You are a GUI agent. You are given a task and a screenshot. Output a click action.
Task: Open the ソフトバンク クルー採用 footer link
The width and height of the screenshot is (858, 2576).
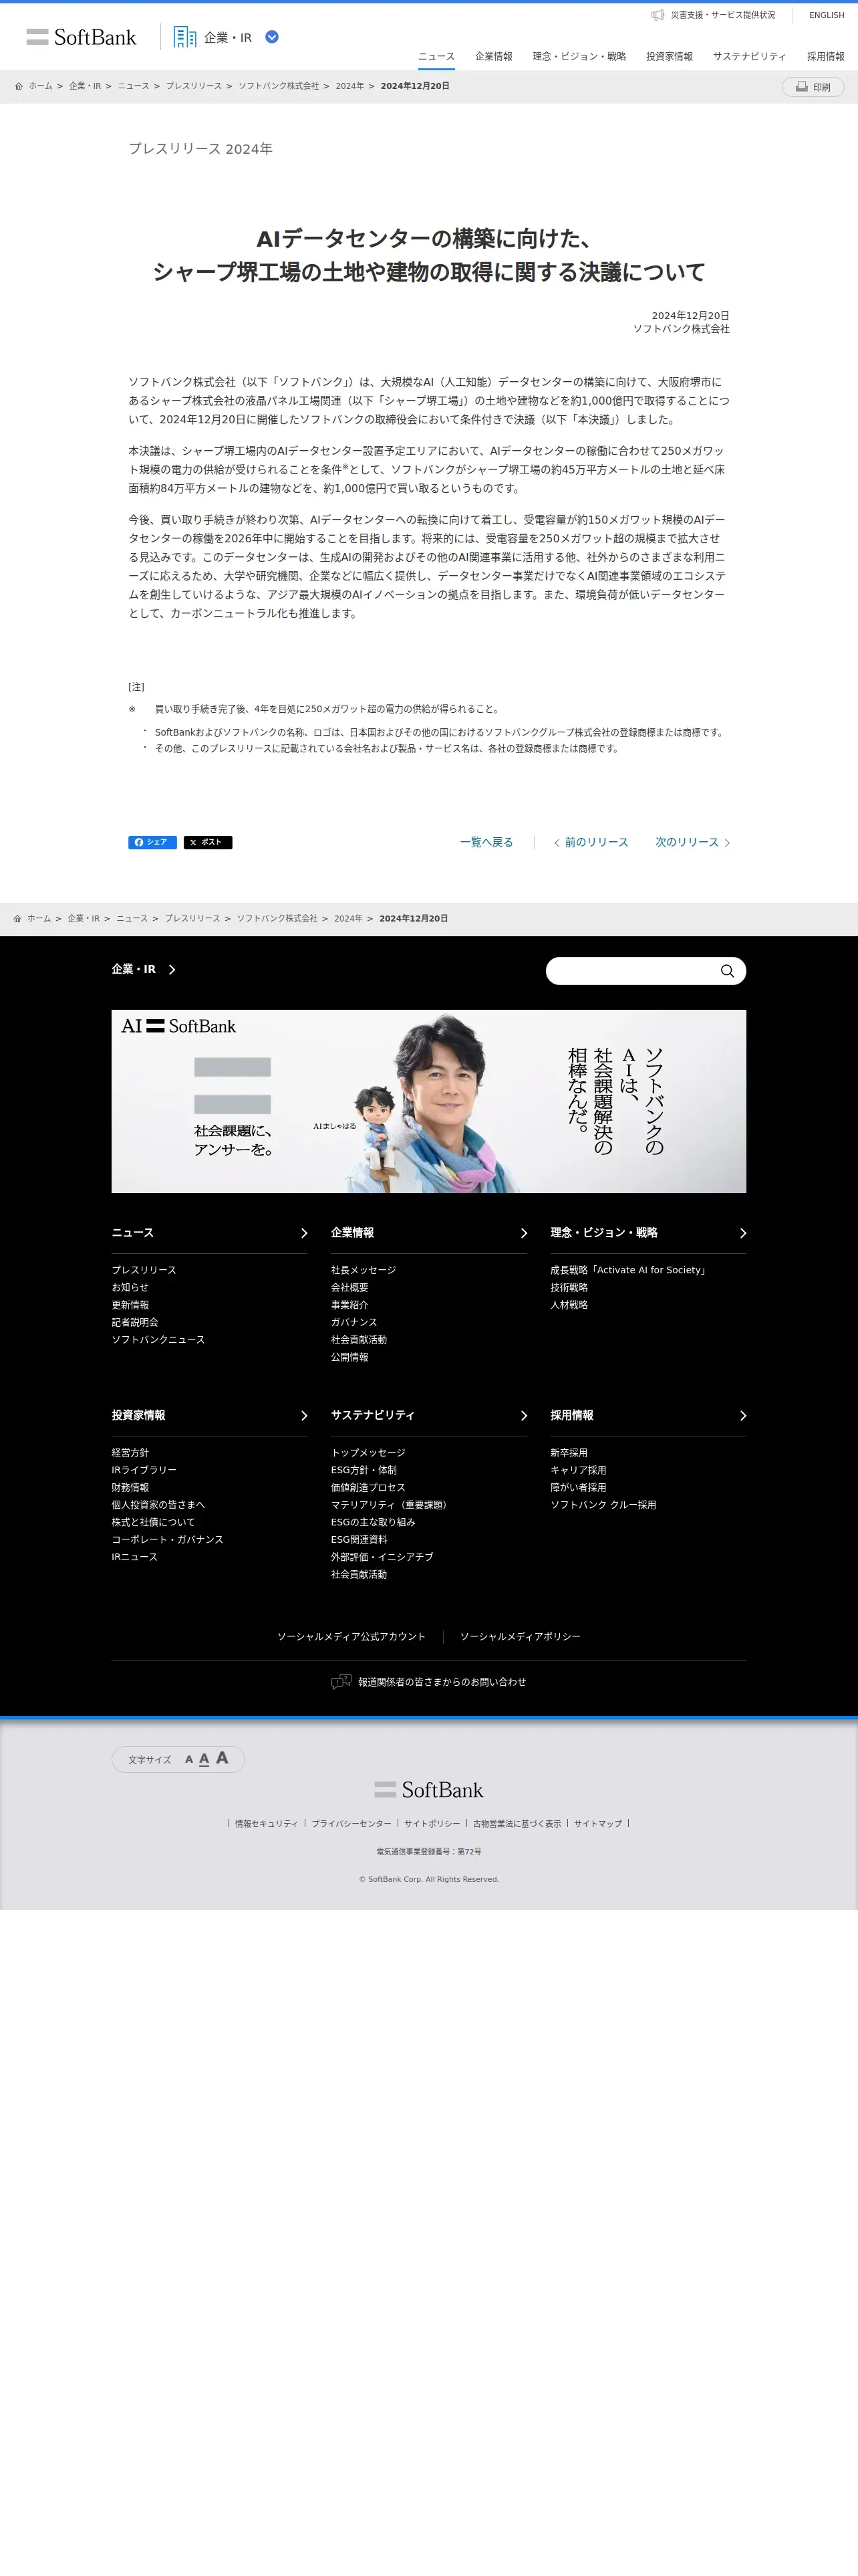(x=603, y=1505)
